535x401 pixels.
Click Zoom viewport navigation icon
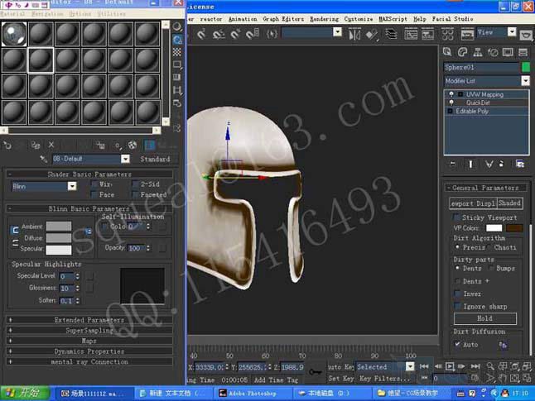pos(490,366)
